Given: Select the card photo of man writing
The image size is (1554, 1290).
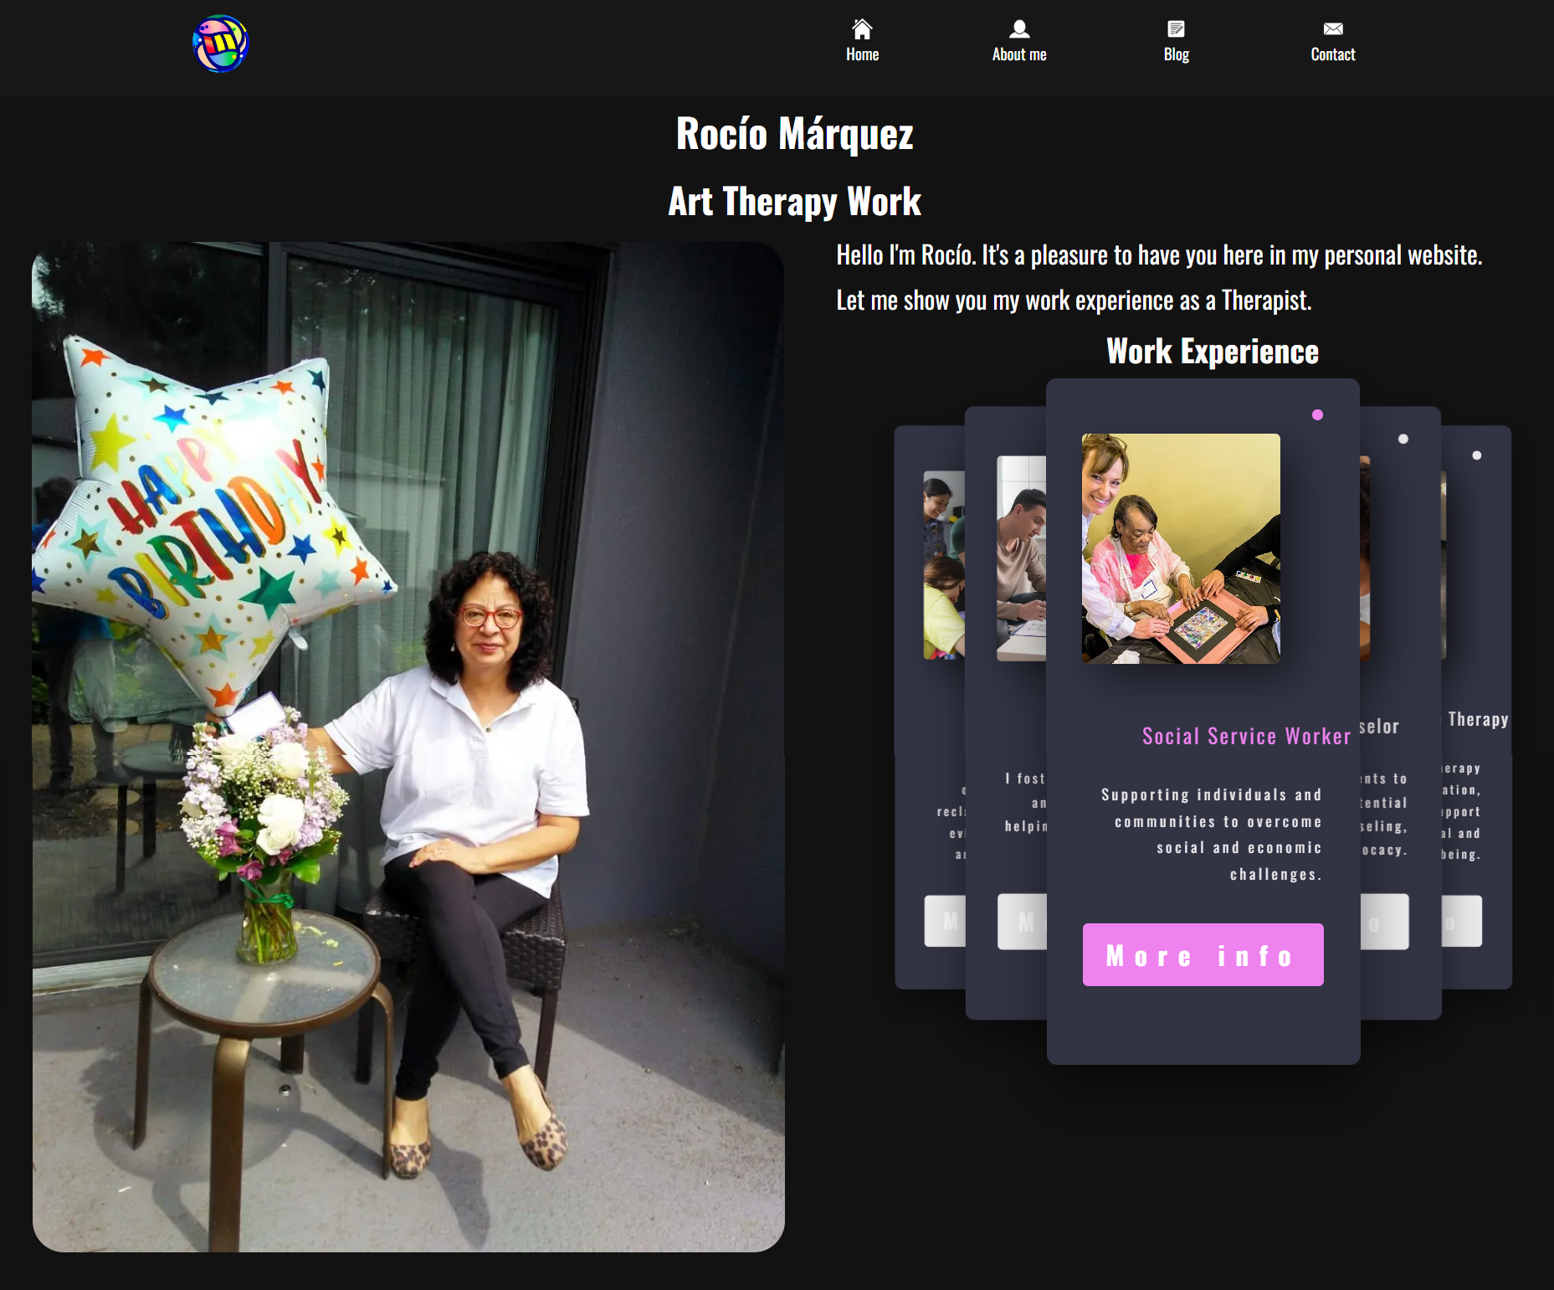Looking at the screenshot, I should (1021, 558).
